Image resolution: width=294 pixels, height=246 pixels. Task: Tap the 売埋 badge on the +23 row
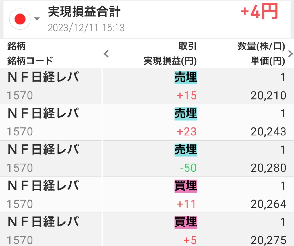[x=186, y=114]
